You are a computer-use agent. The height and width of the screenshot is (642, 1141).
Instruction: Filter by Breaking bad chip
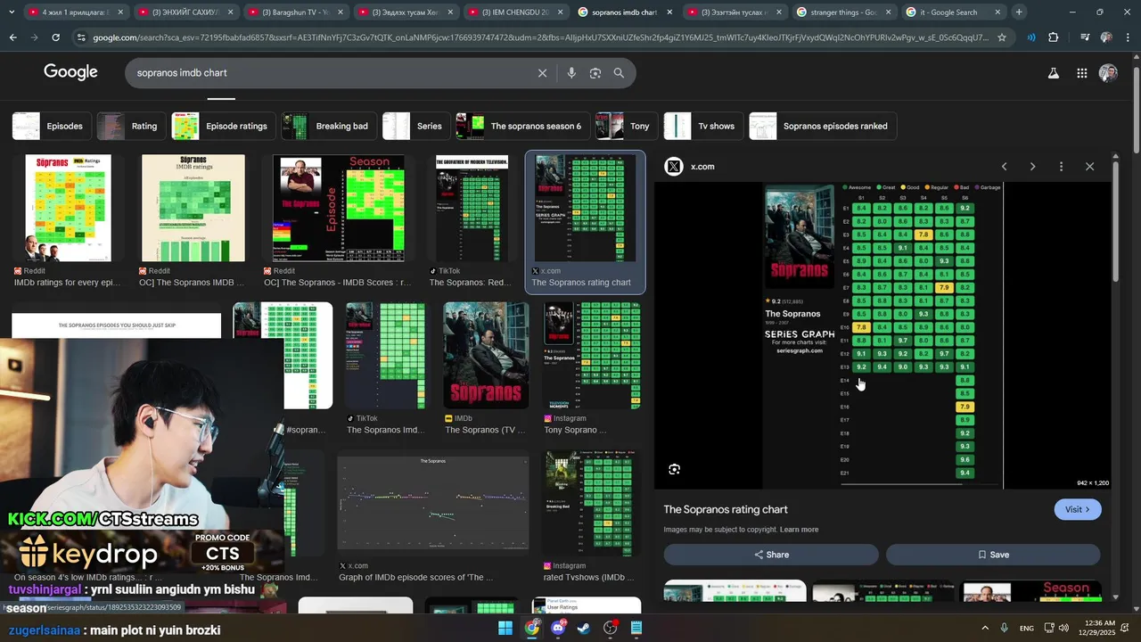(329, 126)
